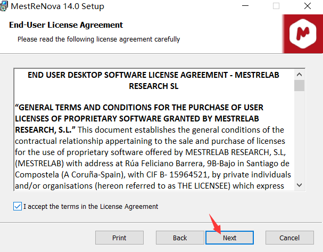Screen dimensions: 323x252
Task: Cancel the MestReNova setup
Action: tap(289, 238)
